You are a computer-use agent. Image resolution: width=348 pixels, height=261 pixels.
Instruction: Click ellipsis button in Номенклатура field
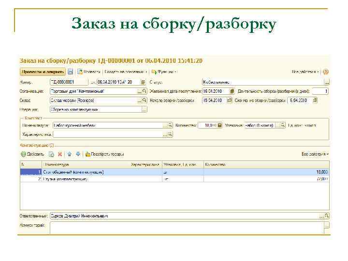(x=165, y=125)
